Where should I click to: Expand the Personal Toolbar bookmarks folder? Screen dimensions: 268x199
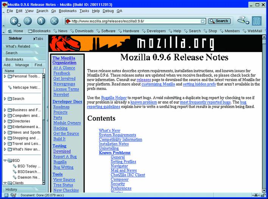coord(5,76)
